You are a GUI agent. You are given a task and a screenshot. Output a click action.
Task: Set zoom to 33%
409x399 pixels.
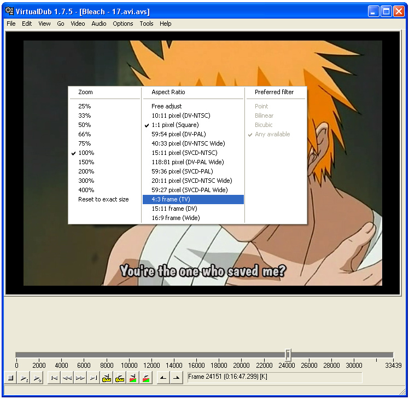[x=105, y=115]
